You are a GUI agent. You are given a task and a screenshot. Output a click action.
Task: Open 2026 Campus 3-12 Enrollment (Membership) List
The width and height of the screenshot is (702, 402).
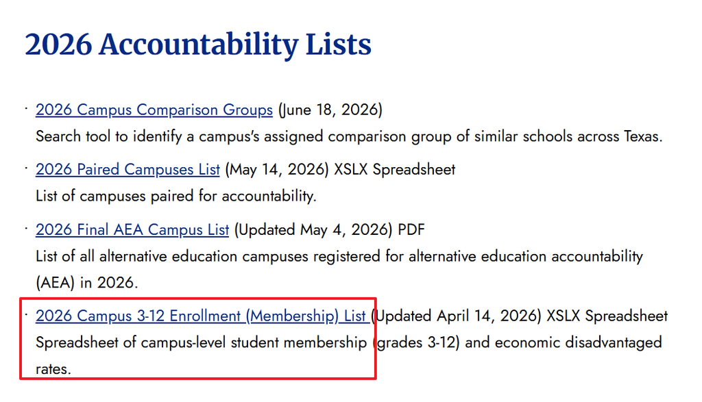(201, 316)
